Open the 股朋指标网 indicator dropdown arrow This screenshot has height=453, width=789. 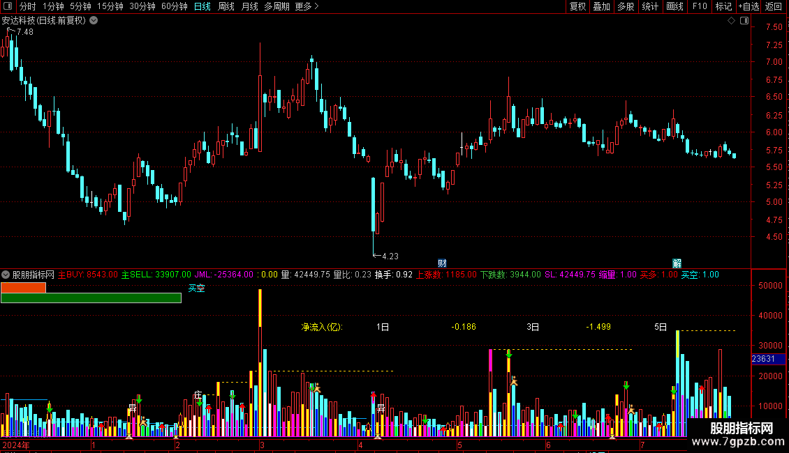click(6, 275)
